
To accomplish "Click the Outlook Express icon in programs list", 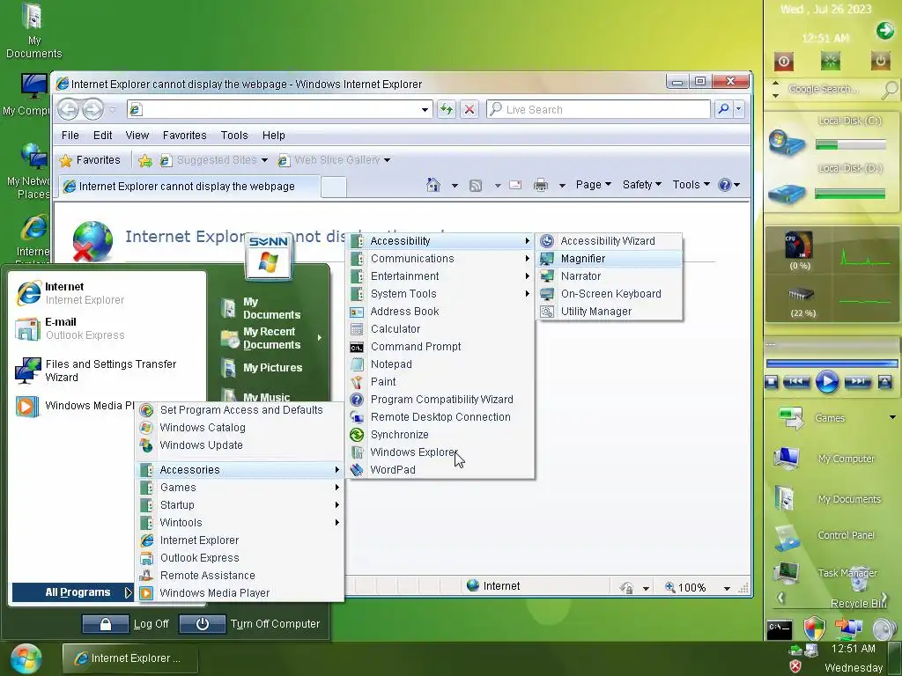I will tap(147, 558).
